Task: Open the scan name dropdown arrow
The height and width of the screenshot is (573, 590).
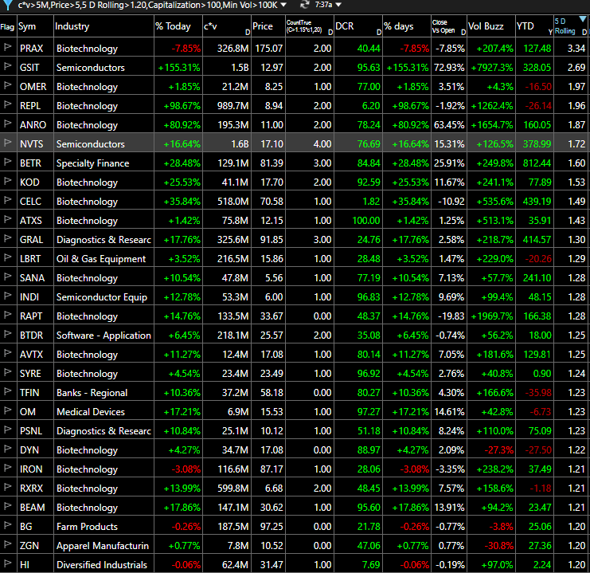Action: [283, 5]
